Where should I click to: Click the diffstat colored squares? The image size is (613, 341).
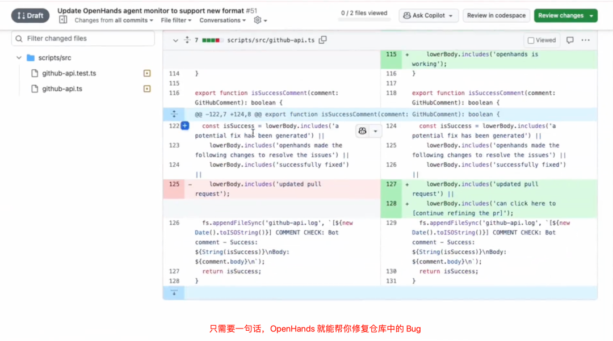coord(213,40)
